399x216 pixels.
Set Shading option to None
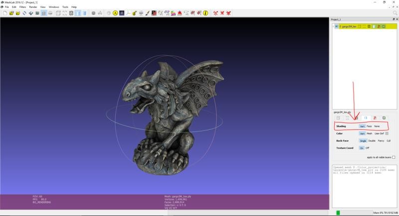coord(377,126)
